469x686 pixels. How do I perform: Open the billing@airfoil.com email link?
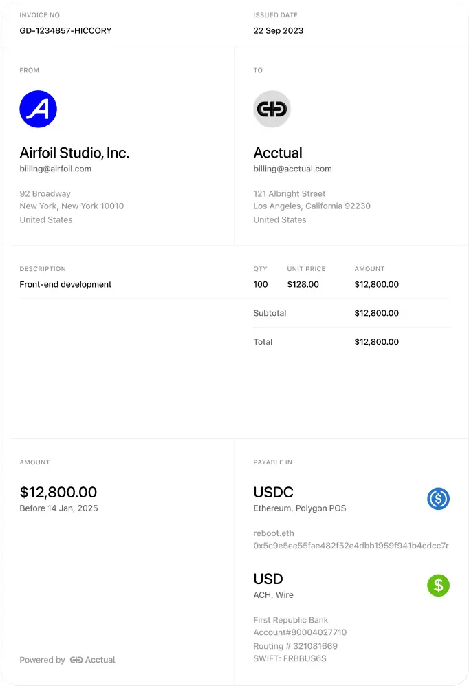[x=56, y=169]
